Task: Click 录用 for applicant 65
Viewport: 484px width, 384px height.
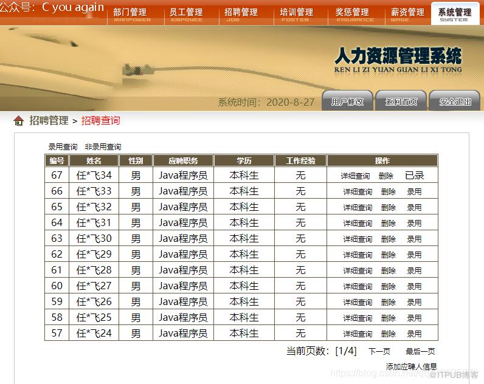Action: click(414, 208)
